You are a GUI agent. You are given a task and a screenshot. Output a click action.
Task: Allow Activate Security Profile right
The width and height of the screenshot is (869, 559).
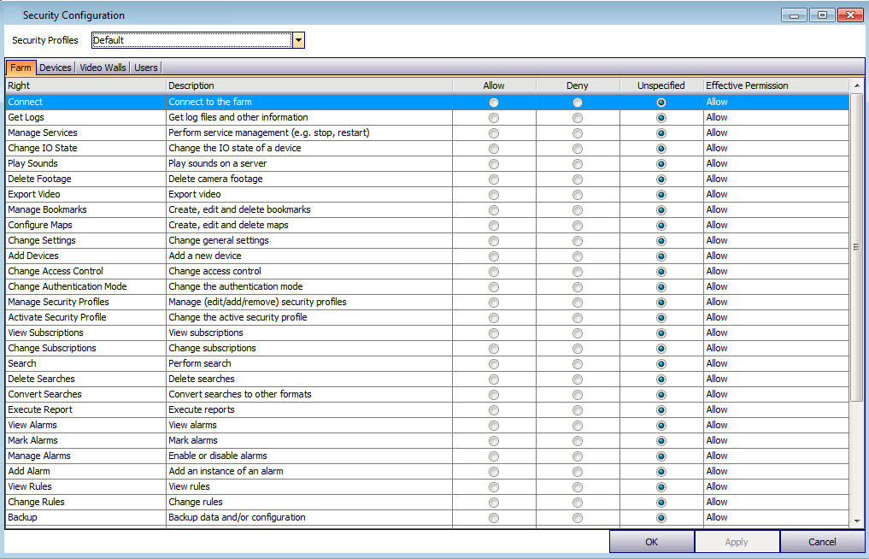coord(494,318)
